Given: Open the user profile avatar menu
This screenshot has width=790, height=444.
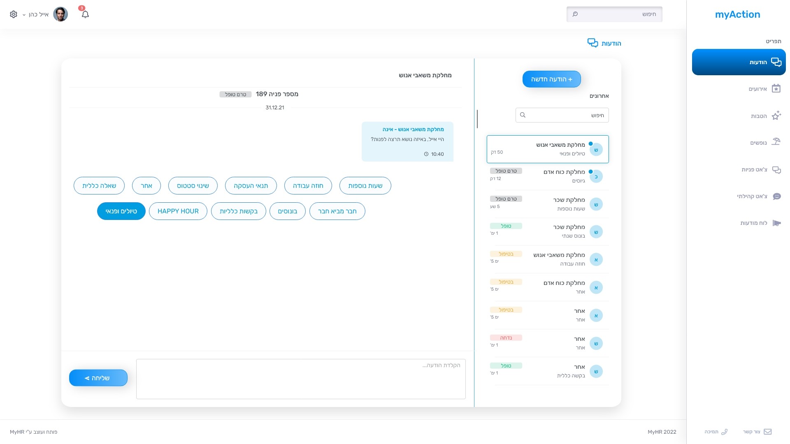Looking at the screenshot, I should (60, 14).
